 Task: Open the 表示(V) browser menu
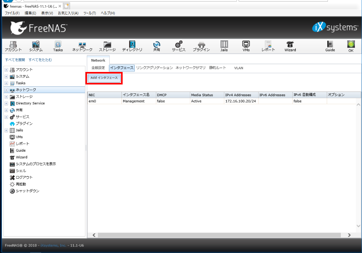(47, 13)
